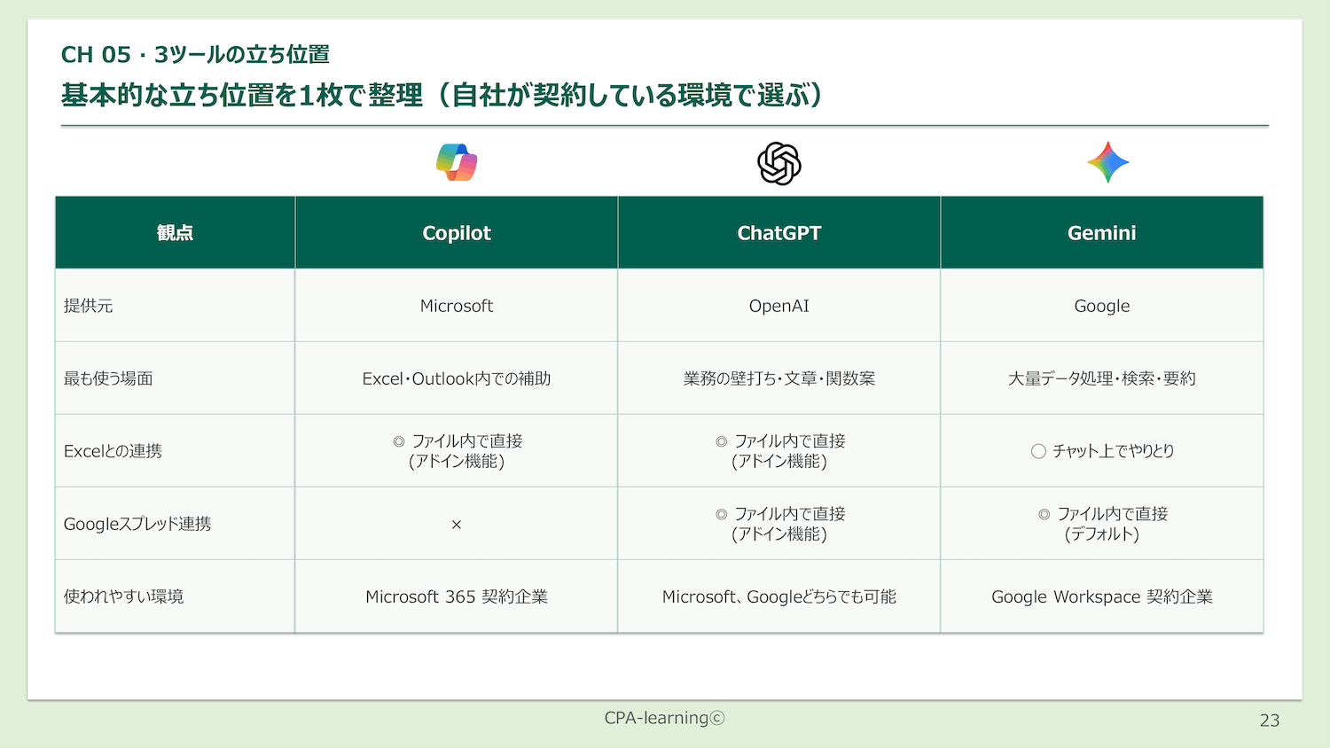Click the slide page number "23"

coord(1270,721)
